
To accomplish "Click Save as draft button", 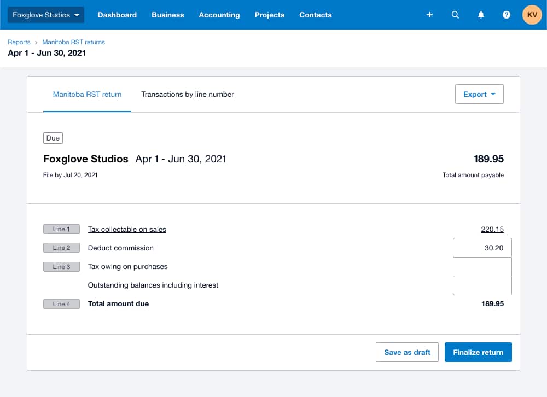I will coord(407,352).
